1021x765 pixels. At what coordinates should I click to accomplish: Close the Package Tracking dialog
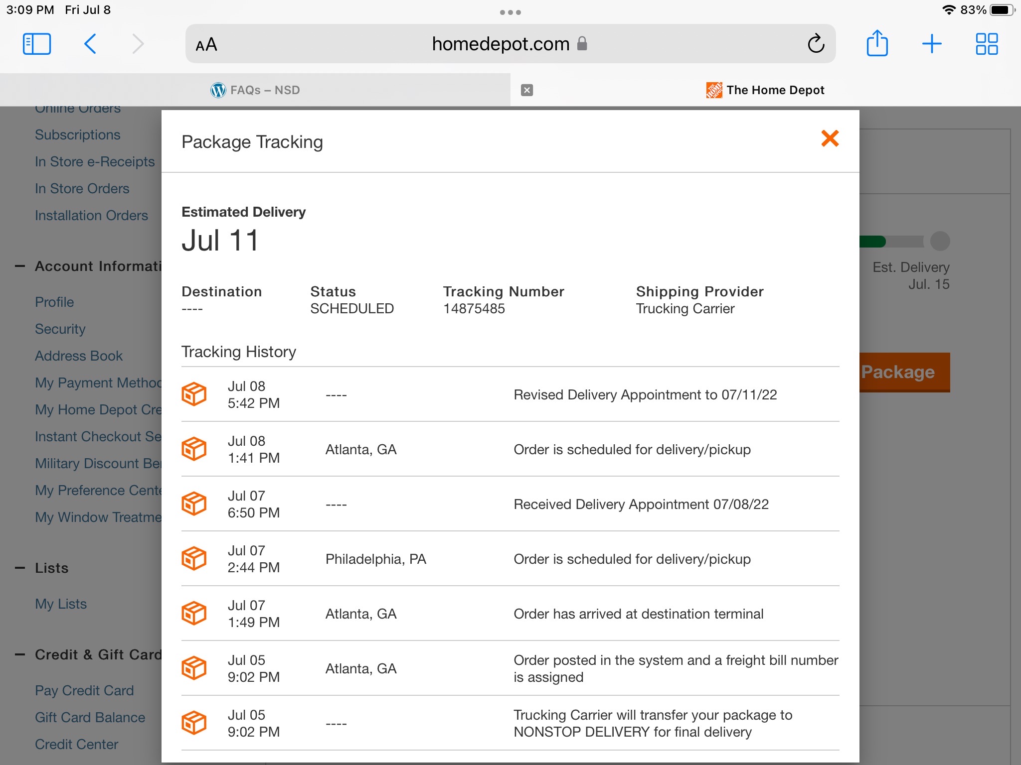click(830, 138)
